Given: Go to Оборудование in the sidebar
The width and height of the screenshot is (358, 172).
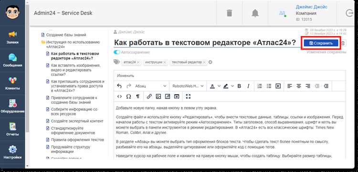Looking at the screenshot, I should point(12,106).
